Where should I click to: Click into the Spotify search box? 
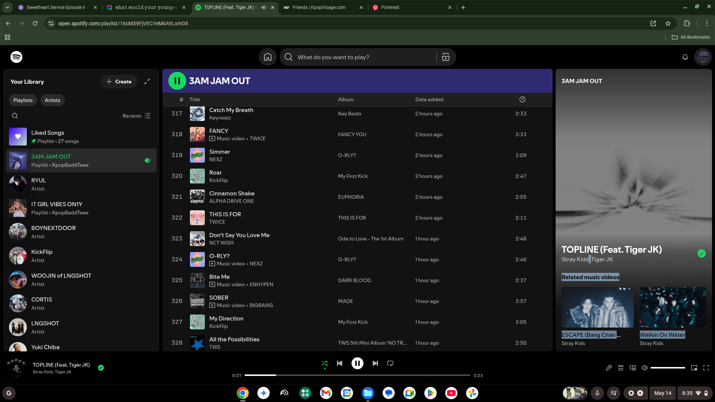(x=365, y=57)
